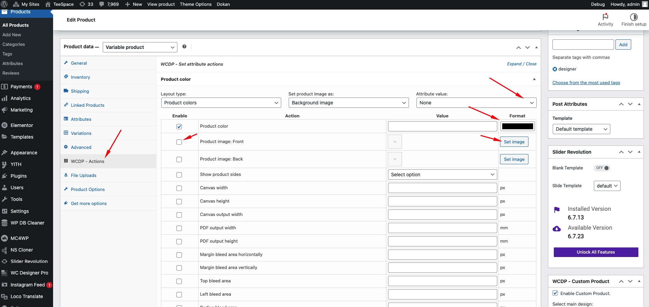Click Unlock All Features button
The width and height of the screenshot is (649, 307).
596,252
